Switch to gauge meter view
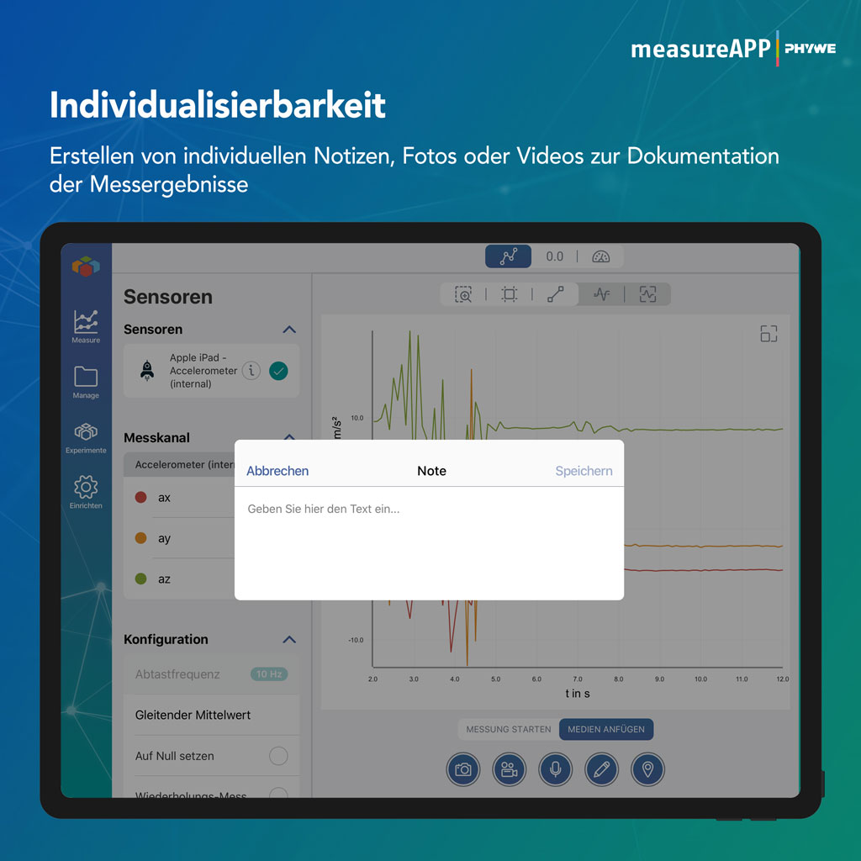 [600, 256]
